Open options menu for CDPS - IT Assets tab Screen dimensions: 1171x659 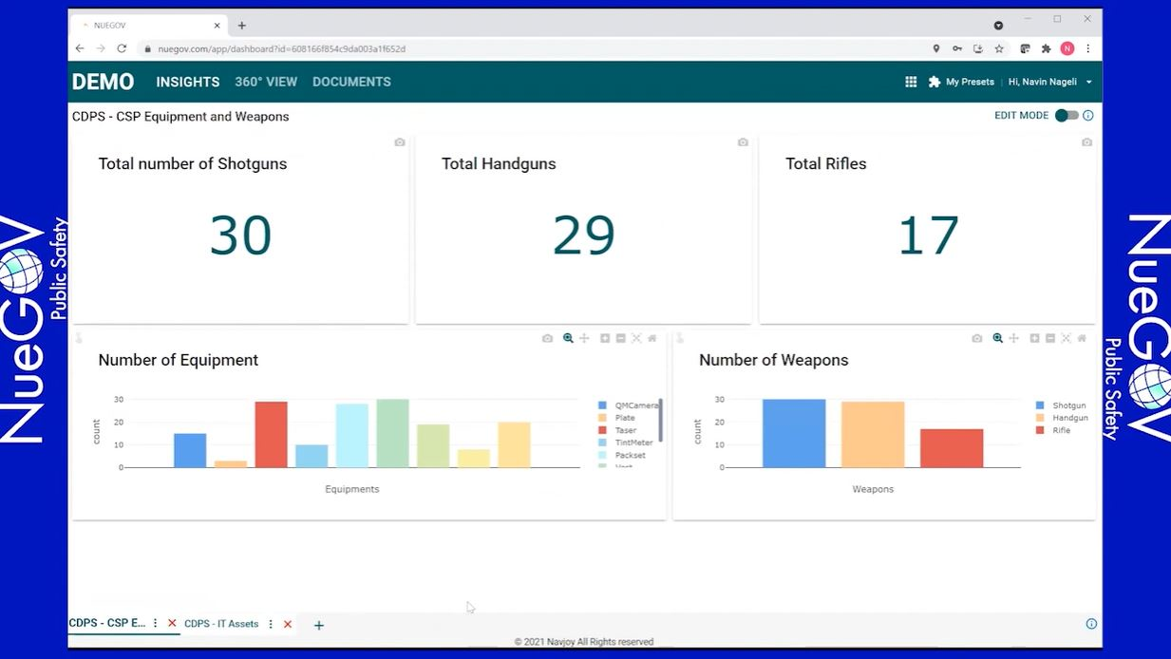pos(271,624)
